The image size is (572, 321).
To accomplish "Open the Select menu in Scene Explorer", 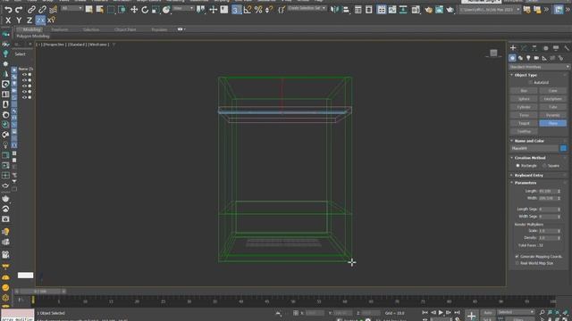I will click(20, 54).
